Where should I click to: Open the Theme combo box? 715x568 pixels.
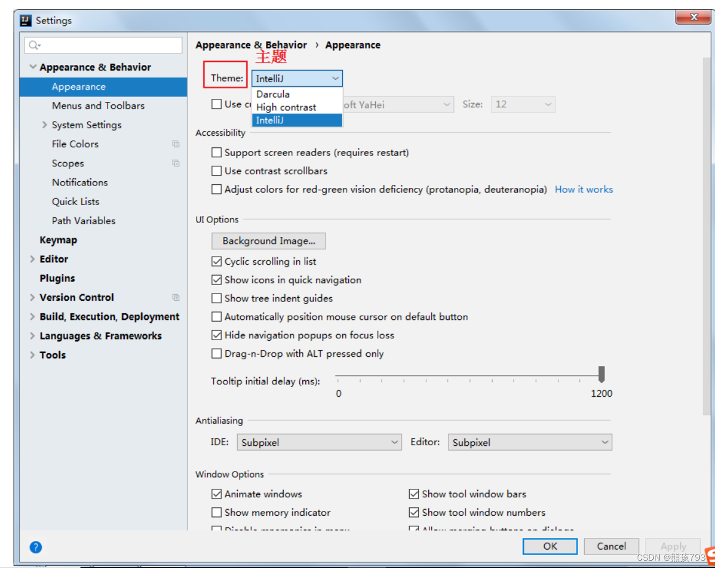pyautogui.click(x=297, y=79)
